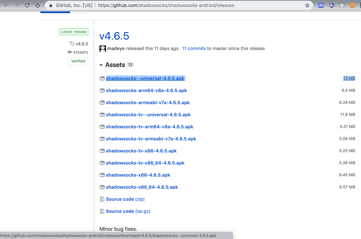This screenshot has height=239, width=361.
Task: Download shadowsocks-armeabi-v7a-4.6.5.apk
Action: [148, 103]
